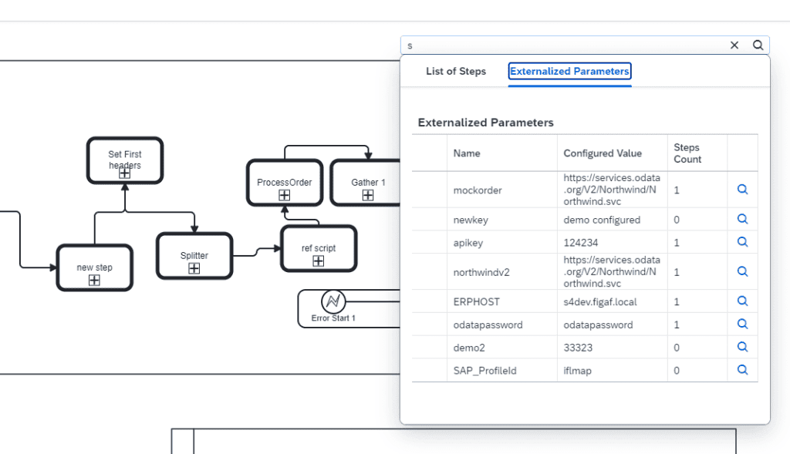
Task: Open the Externalized Parameters tab
Action: coord(569,72)
